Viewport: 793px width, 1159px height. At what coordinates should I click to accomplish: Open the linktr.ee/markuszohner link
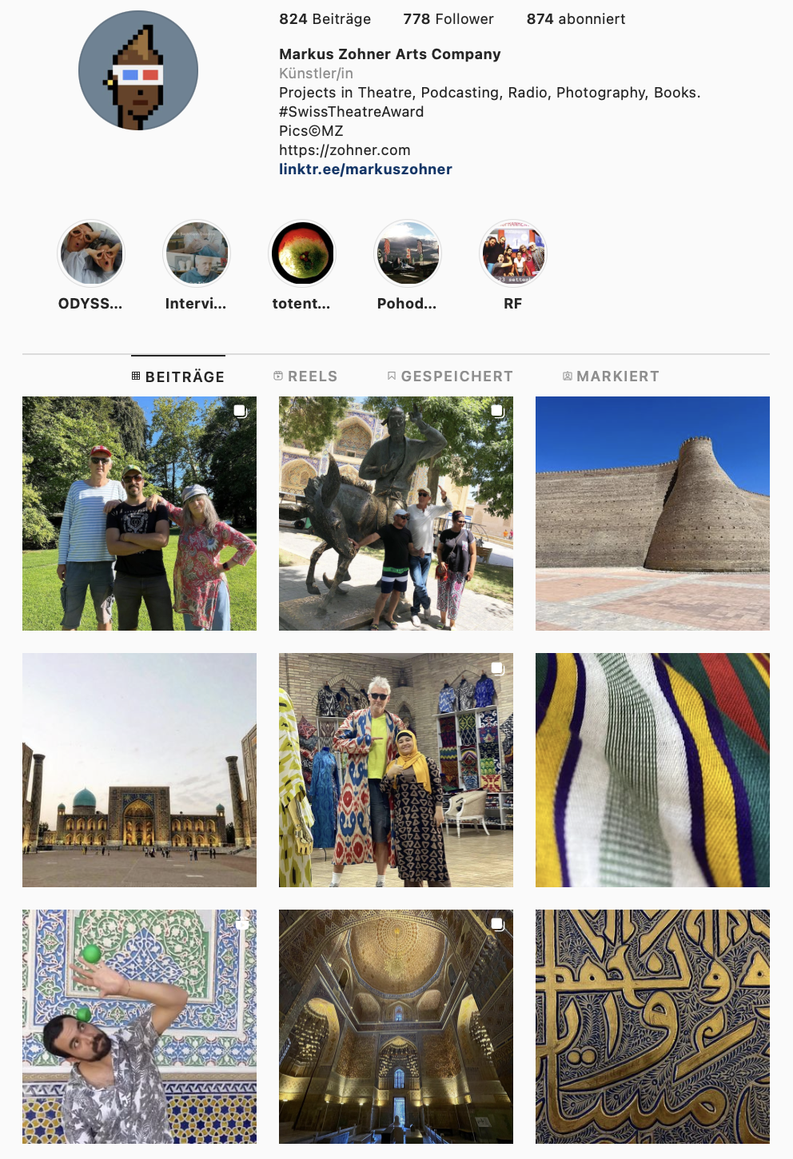(x=365, y=169)
